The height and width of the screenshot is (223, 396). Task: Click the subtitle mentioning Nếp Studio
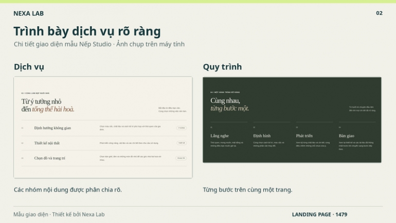pos(99,44)
